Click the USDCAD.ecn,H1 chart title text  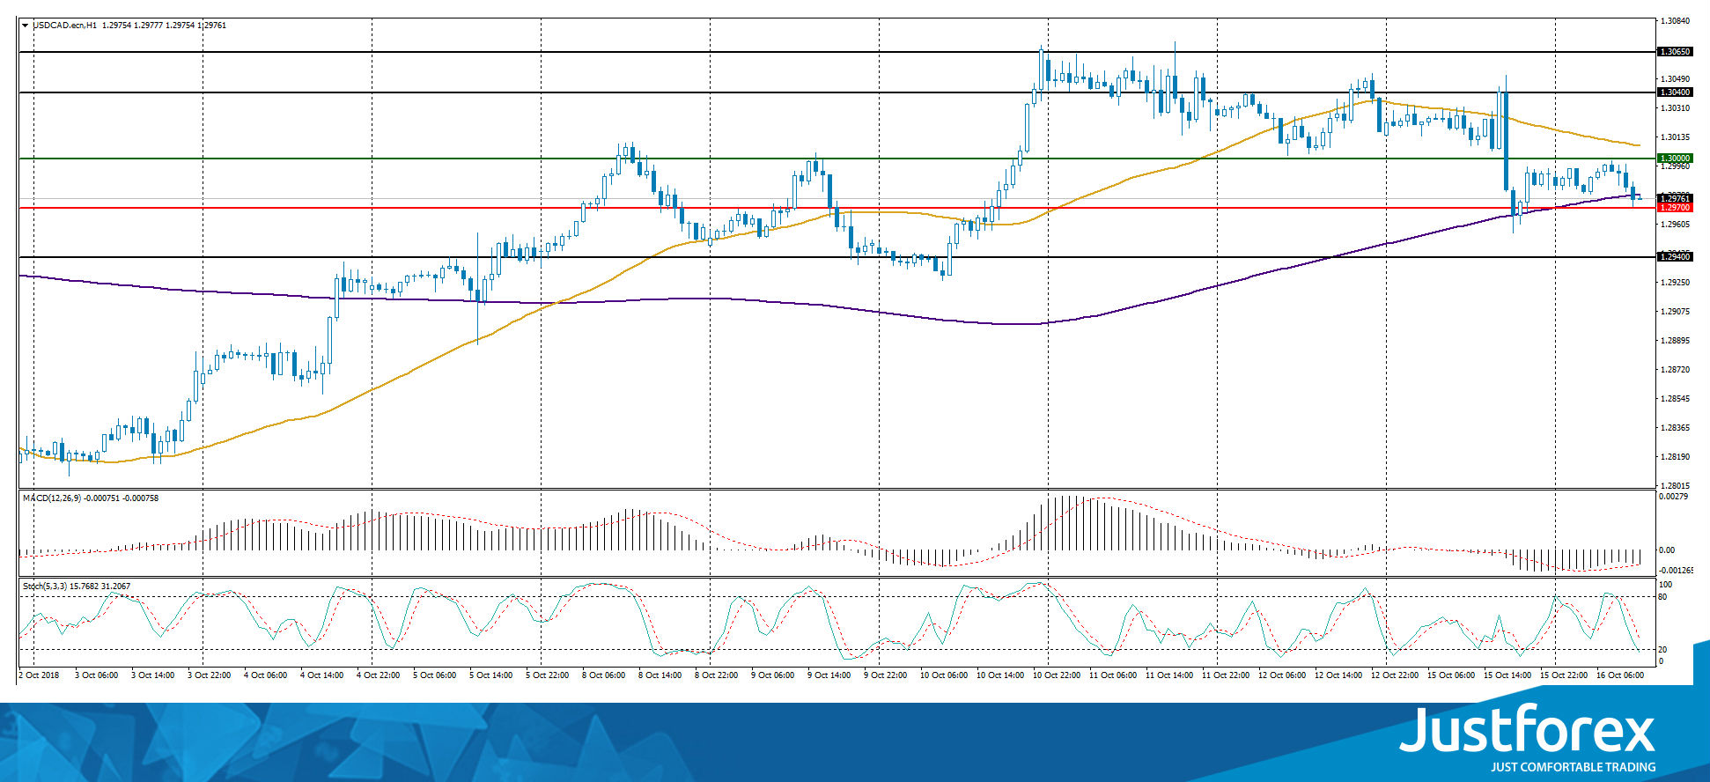[x=65, y=26]
